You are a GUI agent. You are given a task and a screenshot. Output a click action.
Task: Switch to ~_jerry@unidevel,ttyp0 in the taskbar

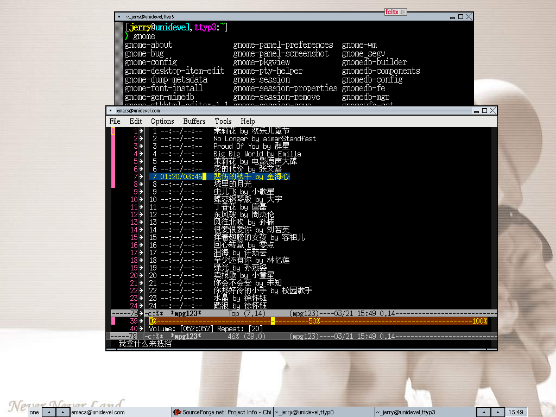pos(324,412)
